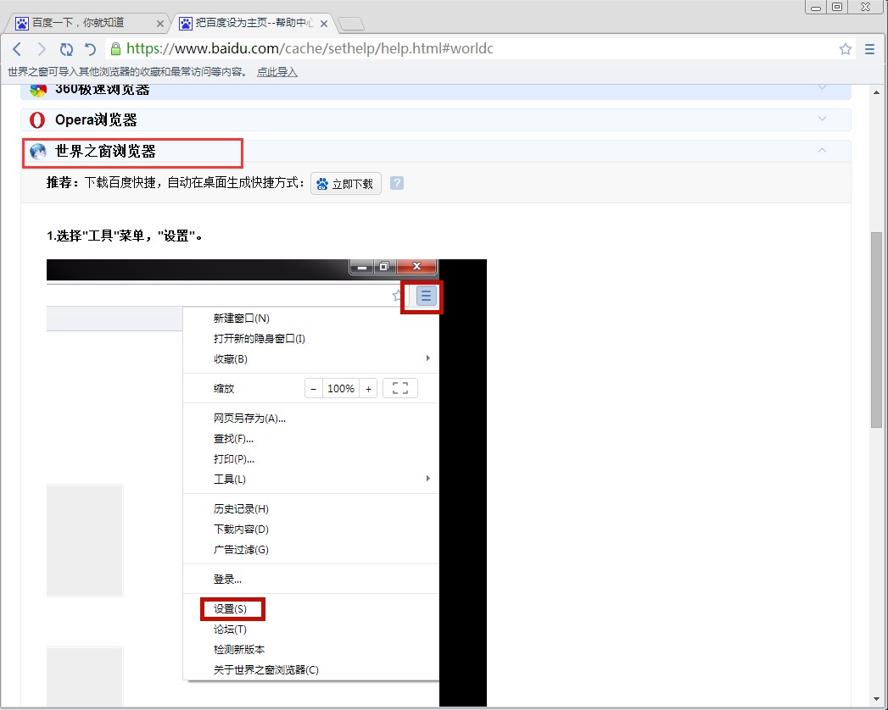
Task: Click the fullscreen zoom toggle in the menu screenshot
Action: coord(399,387)
